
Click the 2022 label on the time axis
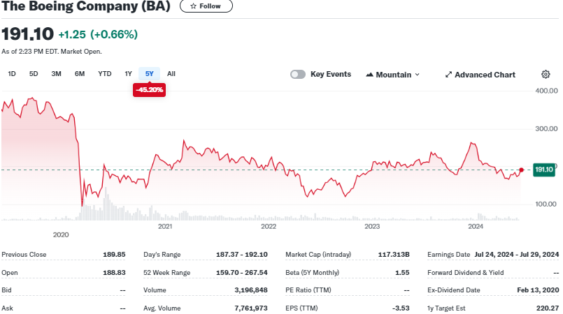(x=269, y=226)
